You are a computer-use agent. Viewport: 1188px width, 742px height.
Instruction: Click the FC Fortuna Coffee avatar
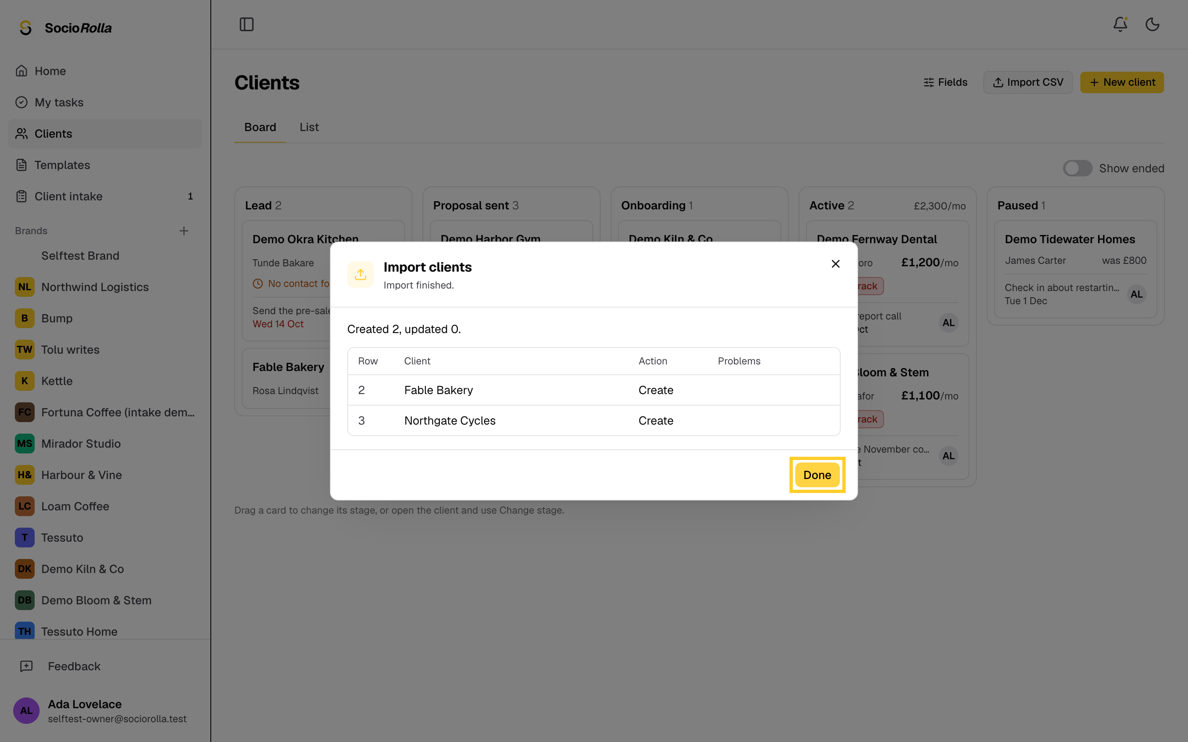click(25, 412)
